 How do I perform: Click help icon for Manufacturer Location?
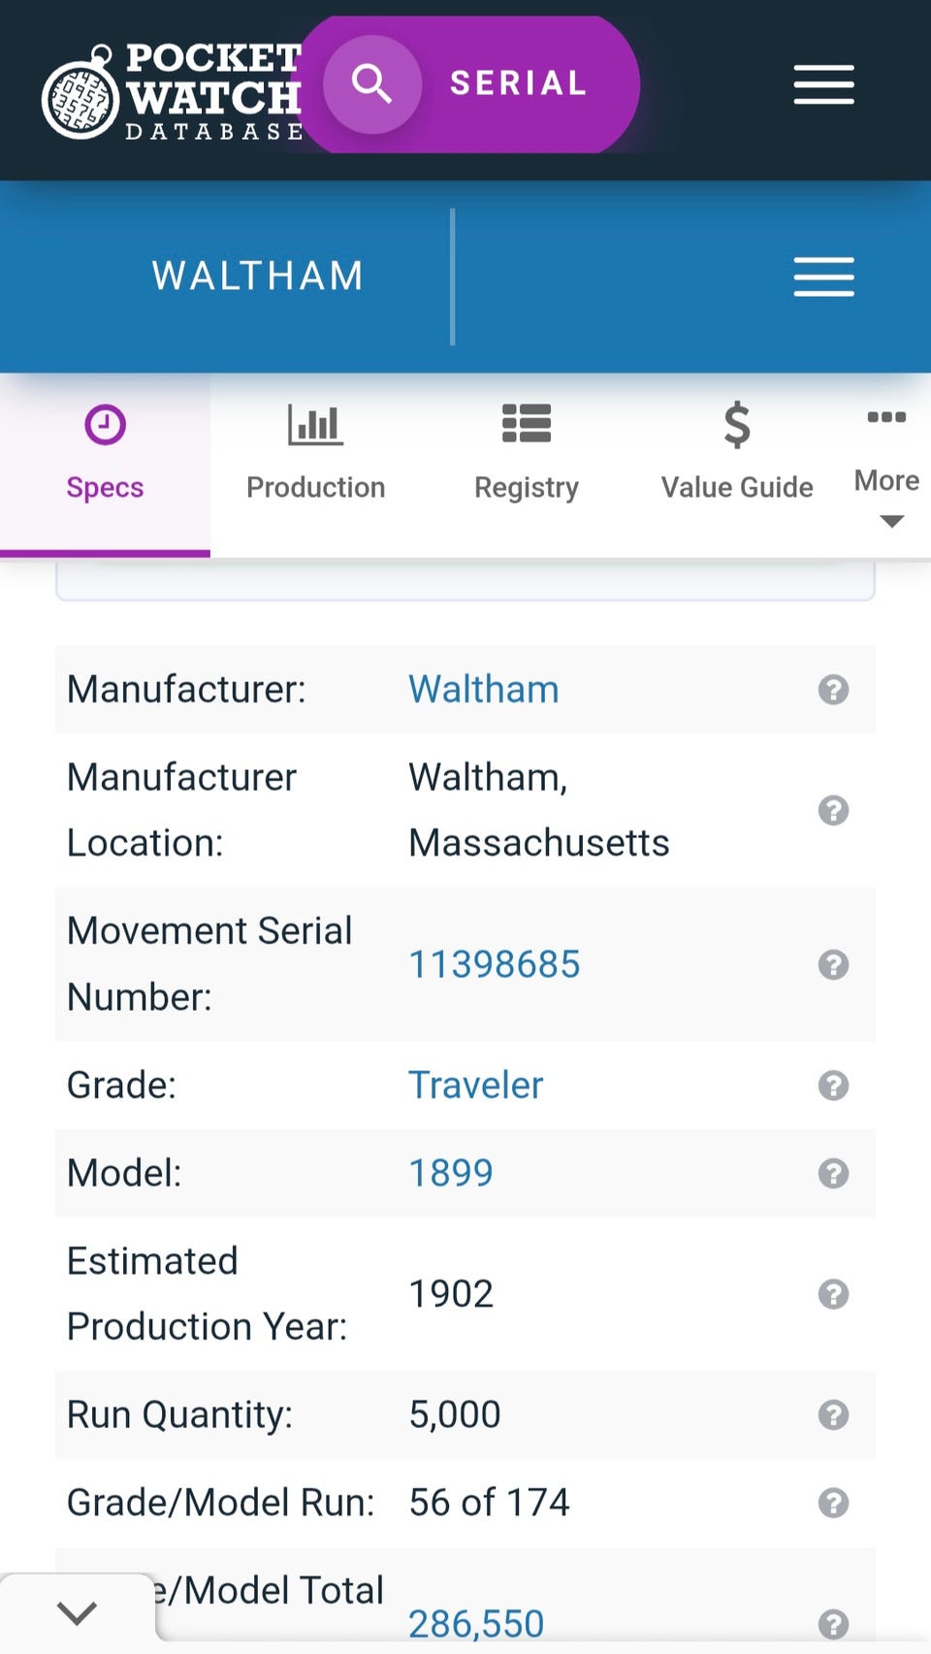(x=833, y=810)
